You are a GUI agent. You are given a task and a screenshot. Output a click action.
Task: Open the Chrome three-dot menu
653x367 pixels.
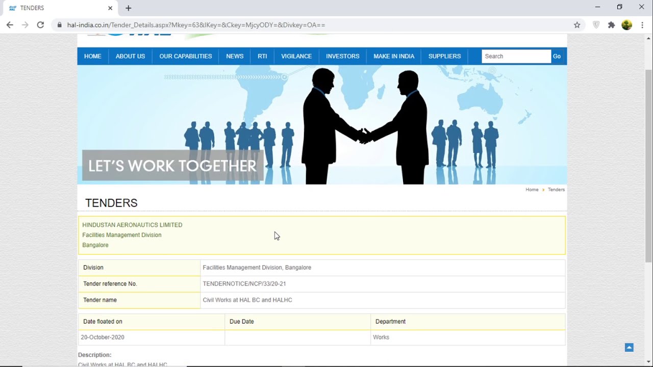click(642, 25)
